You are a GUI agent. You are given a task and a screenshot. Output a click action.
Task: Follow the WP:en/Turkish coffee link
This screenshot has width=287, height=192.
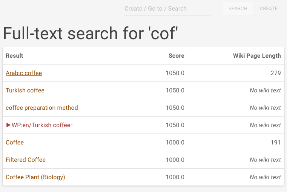point(41,125)
